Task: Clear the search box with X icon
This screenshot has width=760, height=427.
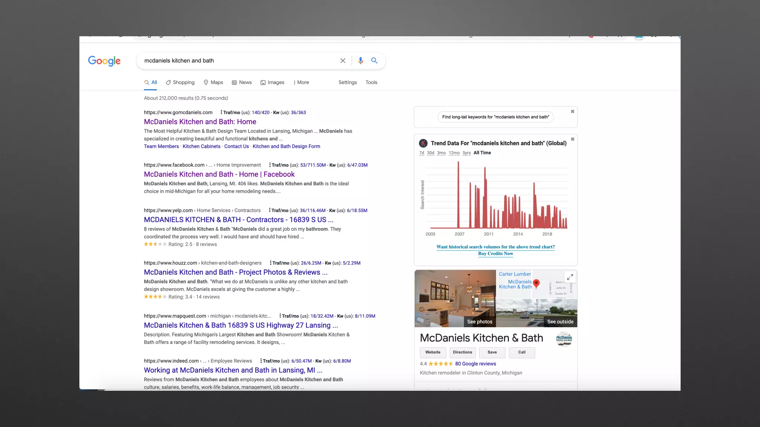Action: [x=343, y=61]
